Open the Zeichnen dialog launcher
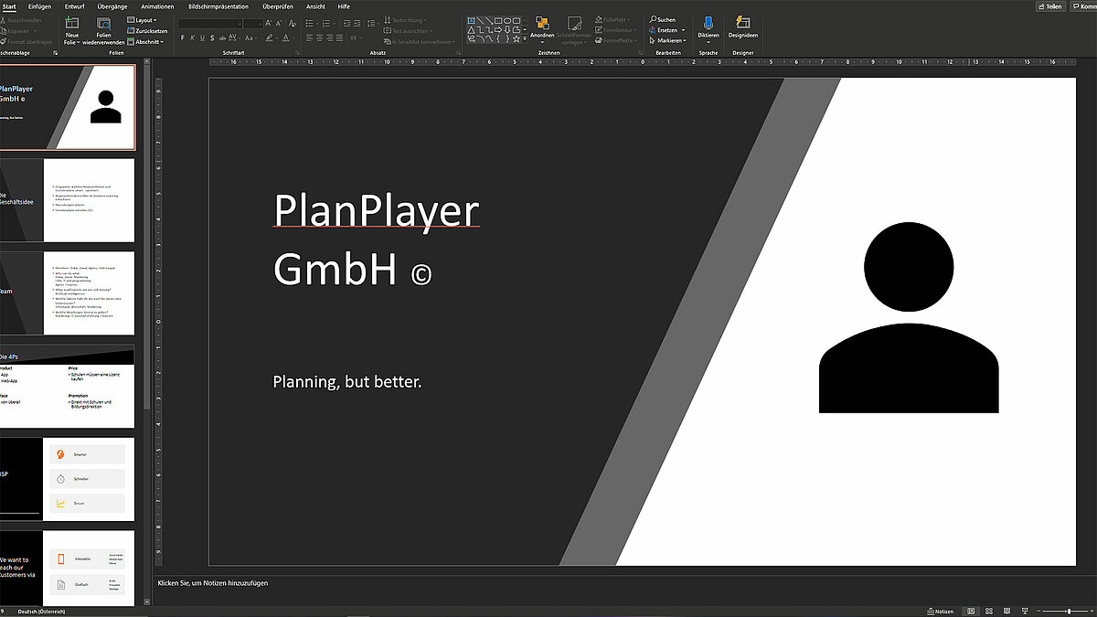This screenshot has height=617, width=1097. (642, 53)
